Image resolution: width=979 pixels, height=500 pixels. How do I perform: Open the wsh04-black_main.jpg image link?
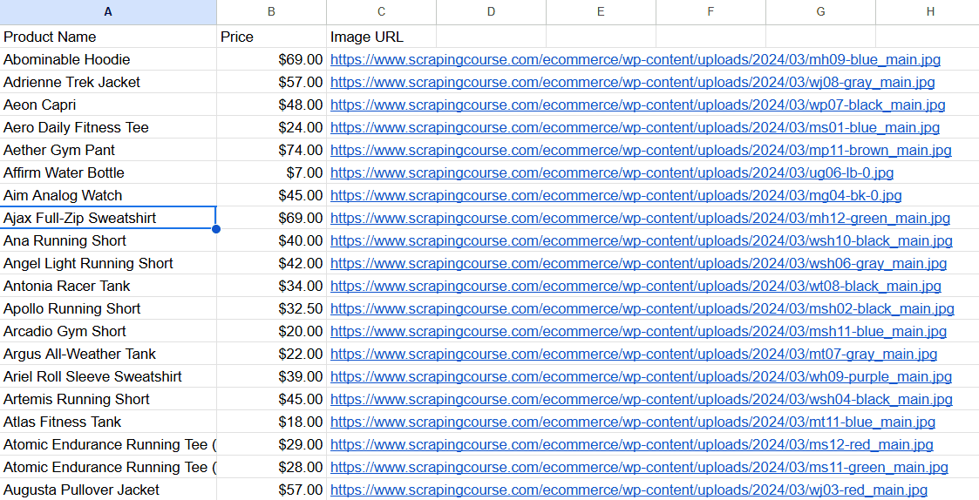(642, 400)
